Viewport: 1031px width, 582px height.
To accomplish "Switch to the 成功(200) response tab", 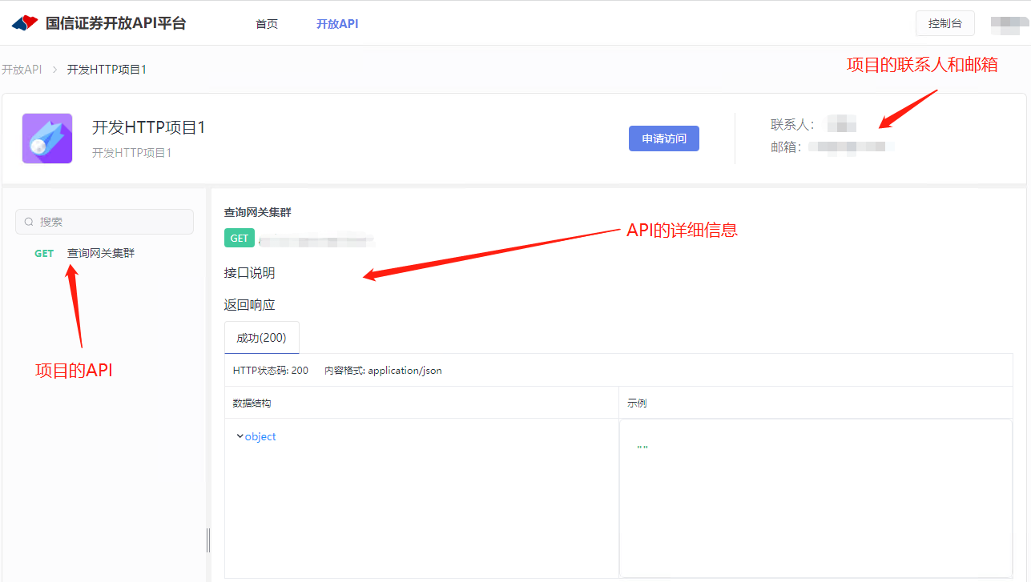I will [x=261, y=338].
